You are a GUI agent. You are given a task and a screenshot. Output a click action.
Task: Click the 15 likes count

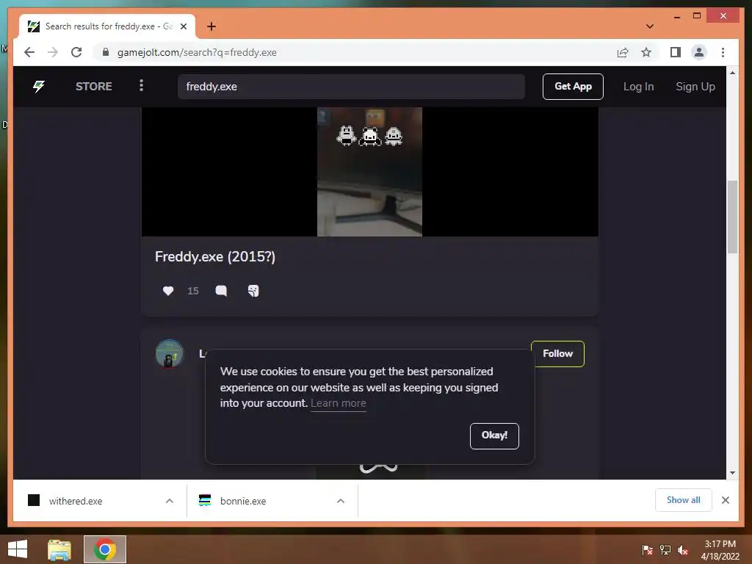[x=193, y=291]
